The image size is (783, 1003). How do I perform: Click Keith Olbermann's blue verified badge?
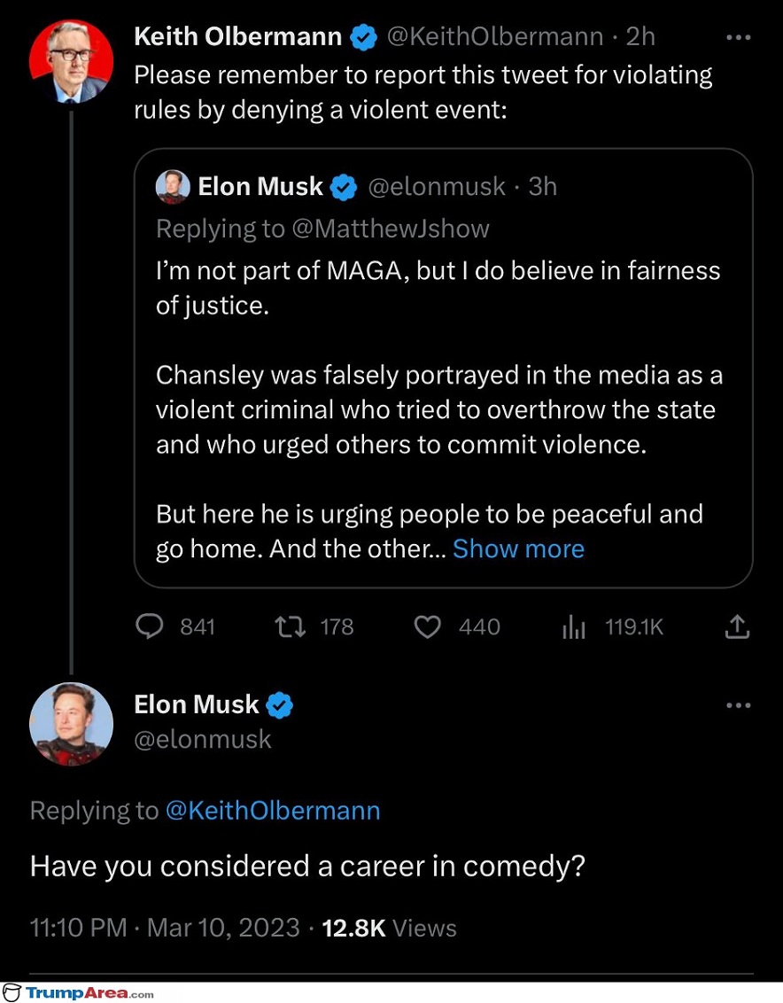363,37
